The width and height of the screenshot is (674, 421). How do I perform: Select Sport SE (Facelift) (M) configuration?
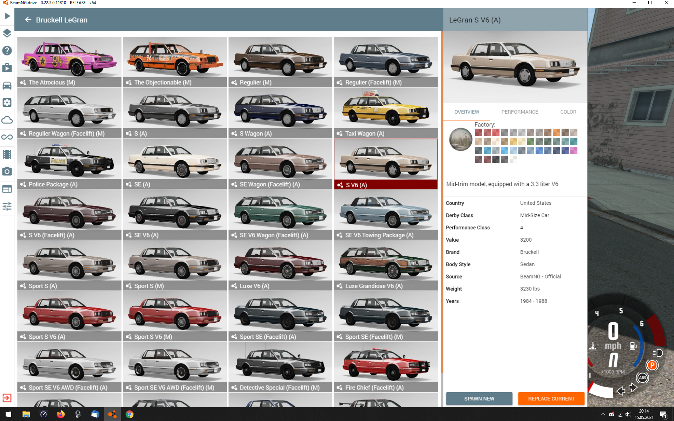(386, 316)
